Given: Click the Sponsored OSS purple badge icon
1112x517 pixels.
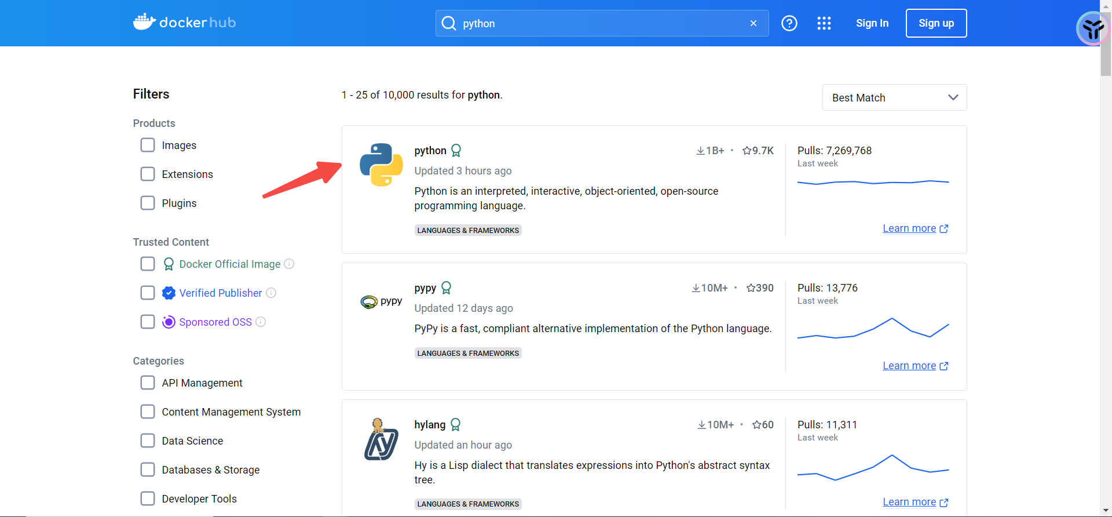Looking at the screenshot, I should (169, 322).
